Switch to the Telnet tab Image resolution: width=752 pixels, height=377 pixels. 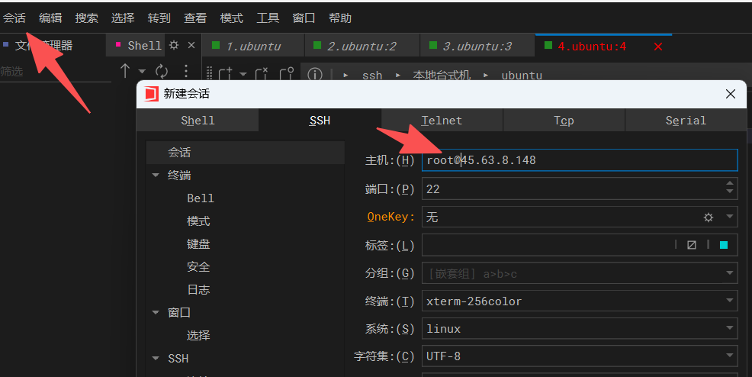[x=442, y=121]
